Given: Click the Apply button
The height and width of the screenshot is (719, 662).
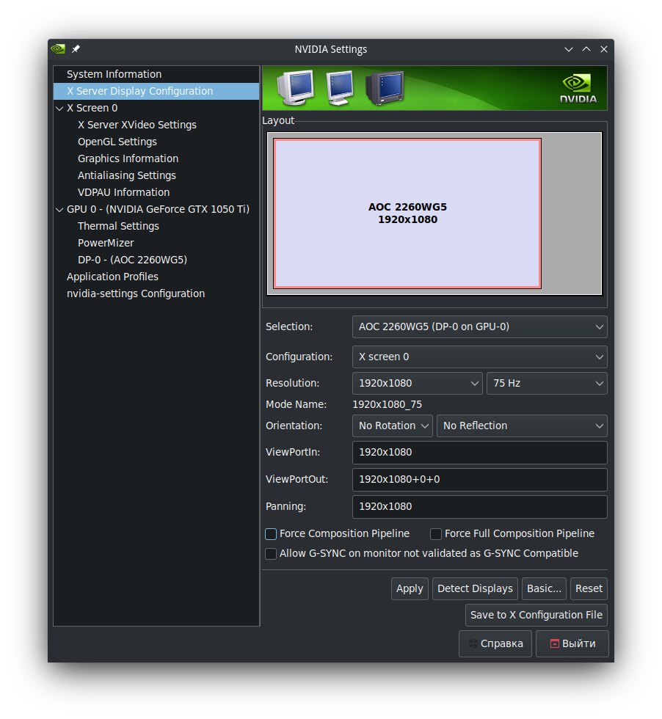Looking at the screenshot, I should [410, 588].
